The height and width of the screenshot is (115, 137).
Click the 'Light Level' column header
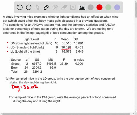(x=31, y=39)
